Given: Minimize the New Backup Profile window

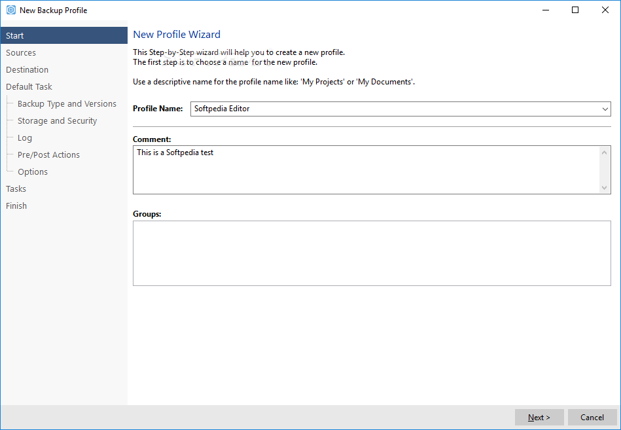Looking at the screenshot, I should 546,10.
